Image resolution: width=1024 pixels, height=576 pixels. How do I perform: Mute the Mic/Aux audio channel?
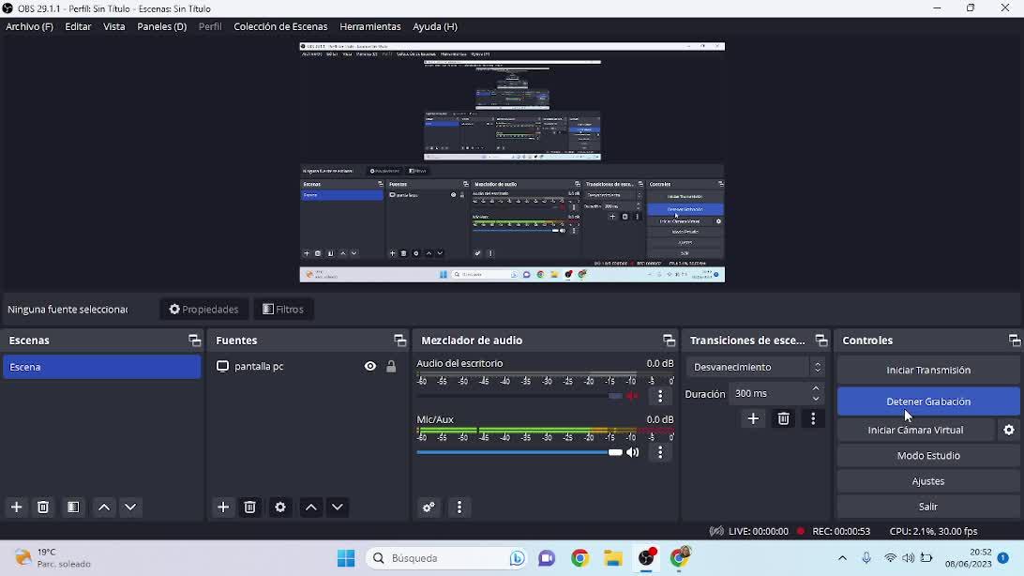coord(633,452)
